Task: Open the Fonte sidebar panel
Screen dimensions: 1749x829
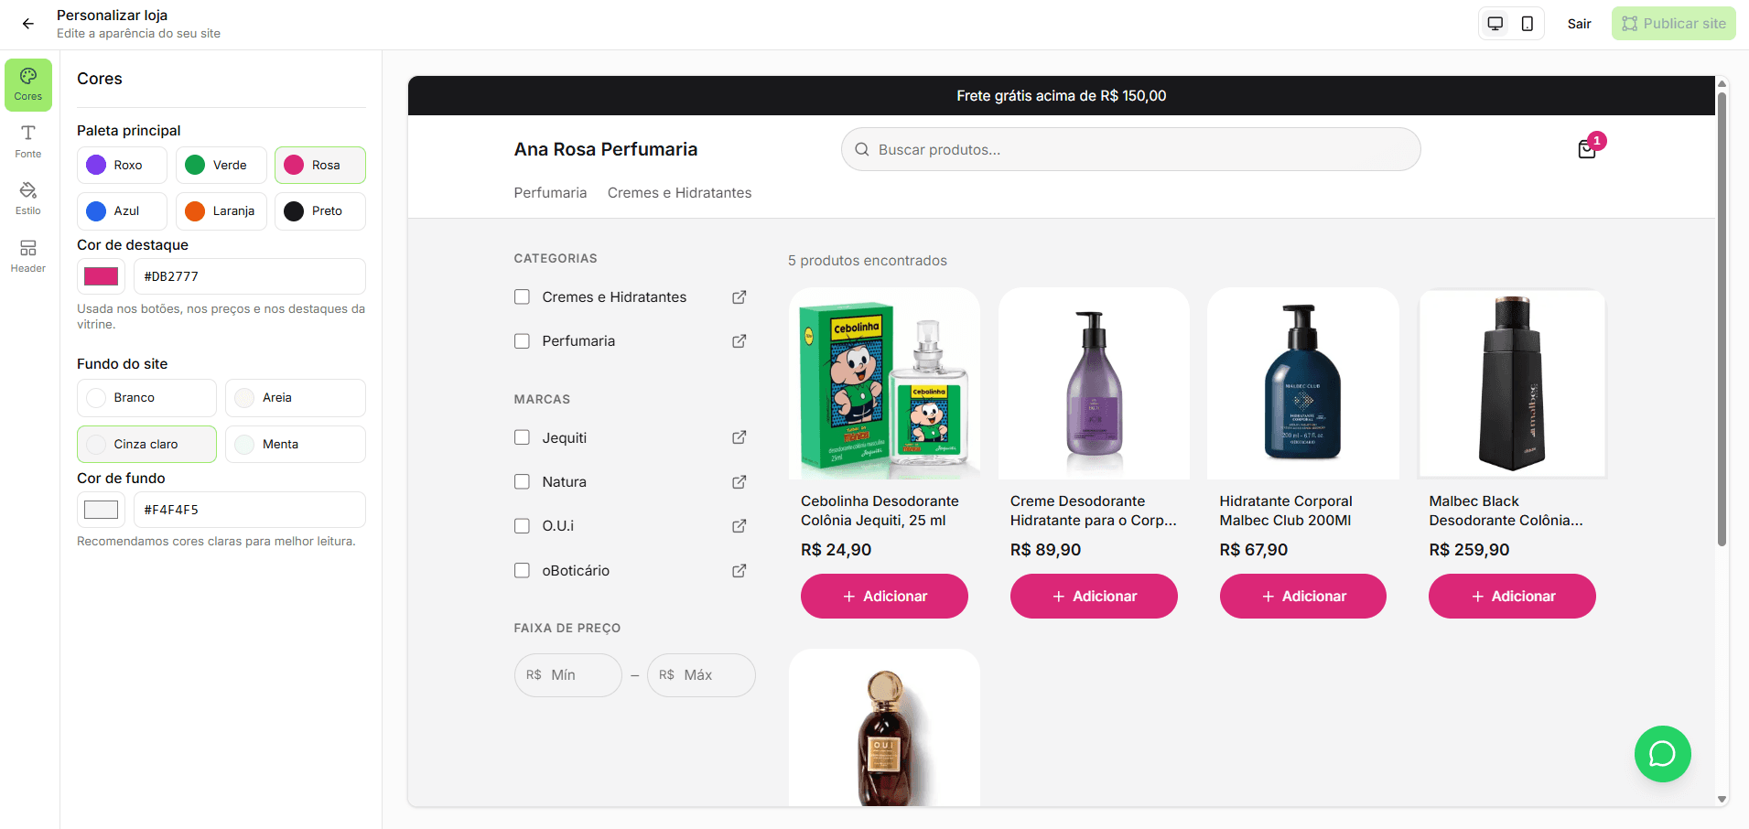Action: point(28,142)
